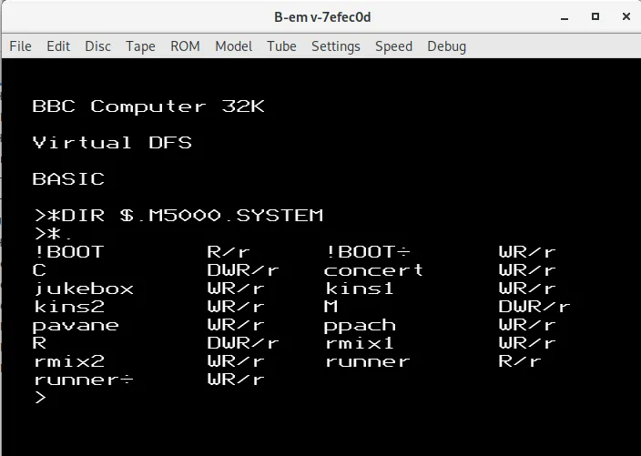Minimize the B-em window
The height and width of the screenshot is (456, 641).
pyautogui.click(x=565, y=16)
